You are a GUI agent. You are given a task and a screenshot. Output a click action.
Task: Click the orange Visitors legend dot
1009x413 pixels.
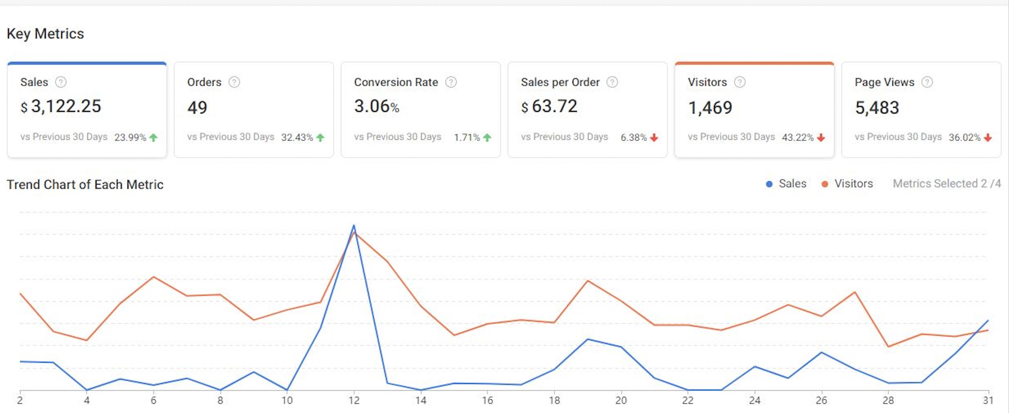pyautogui.click(x=825, y=184)
